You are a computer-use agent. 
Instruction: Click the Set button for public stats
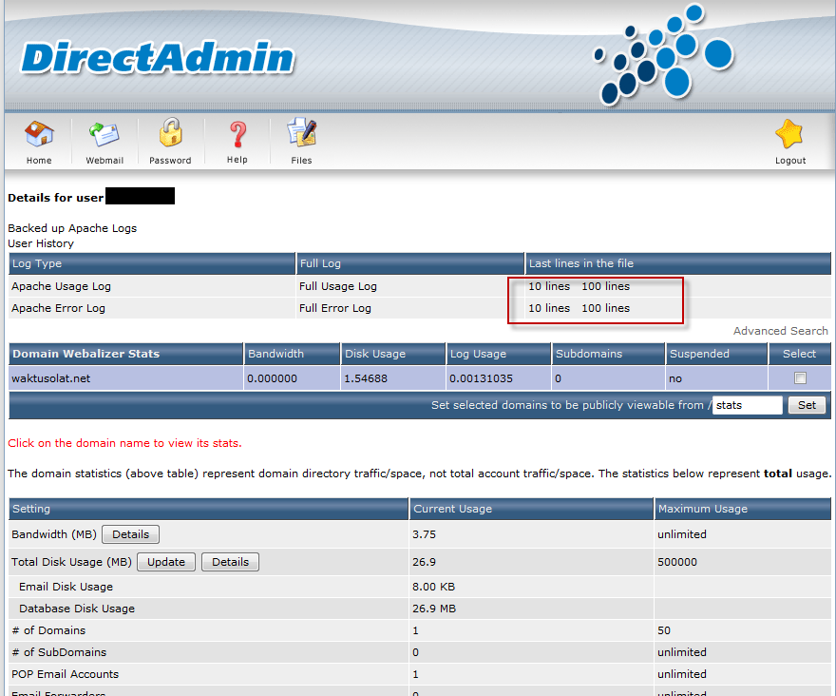807,405
